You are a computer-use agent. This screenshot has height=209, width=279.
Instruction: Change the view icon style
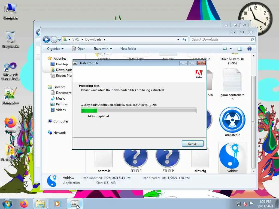click(x=225, y=49)
